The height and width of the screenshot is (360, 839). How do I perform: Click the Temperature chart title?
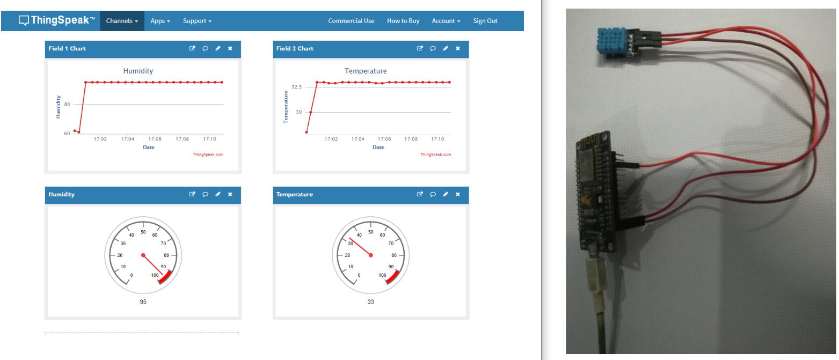point(366,71)
